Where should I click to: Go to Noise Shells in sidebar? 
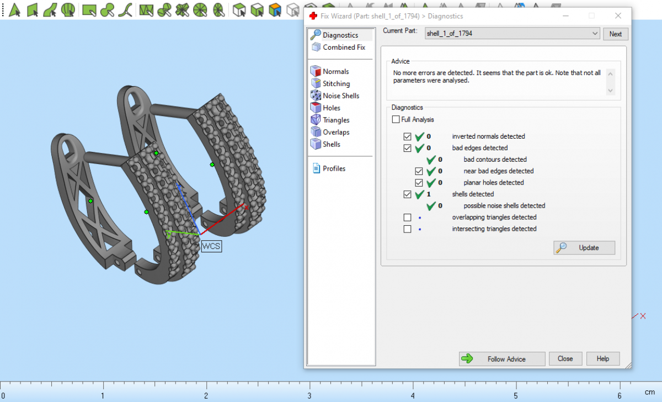[340, 96]
